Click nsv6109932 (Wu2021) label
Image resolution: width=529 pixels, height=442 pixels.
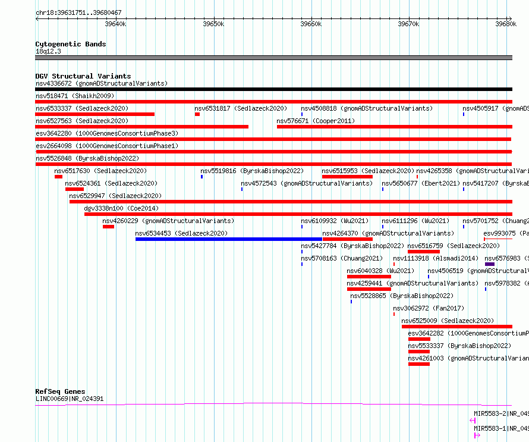coord(335,221)
